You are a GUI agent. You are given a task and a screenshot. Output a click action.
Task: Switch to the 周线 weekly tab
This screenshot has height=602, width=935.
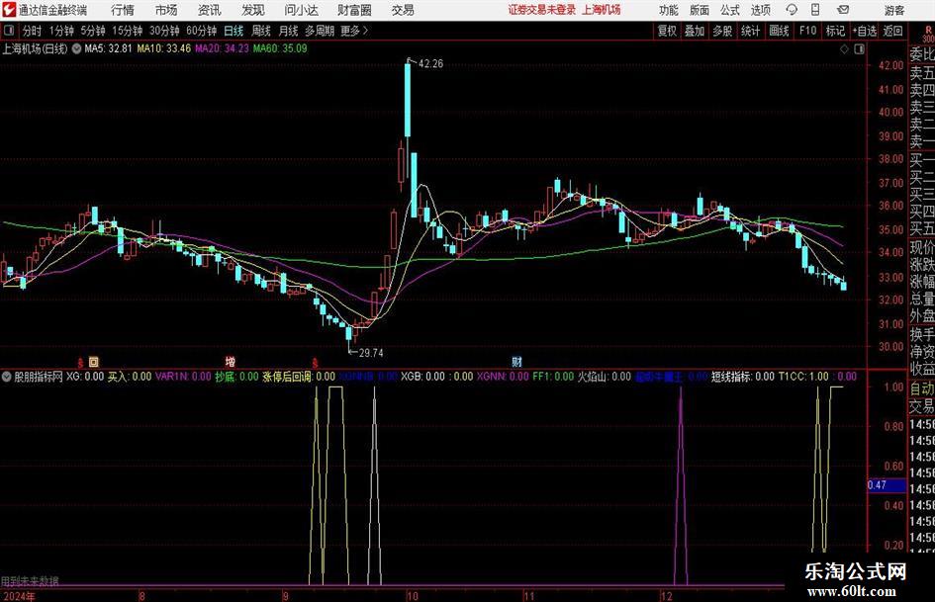click(260, 31)
